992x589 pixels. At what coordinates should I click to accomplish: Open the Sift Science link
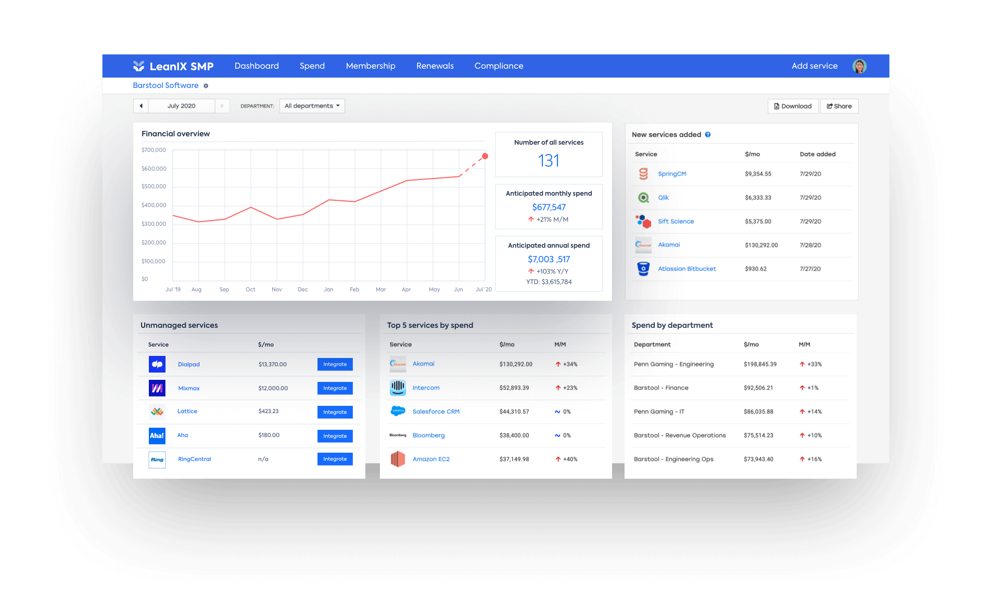tap(676, 221)
